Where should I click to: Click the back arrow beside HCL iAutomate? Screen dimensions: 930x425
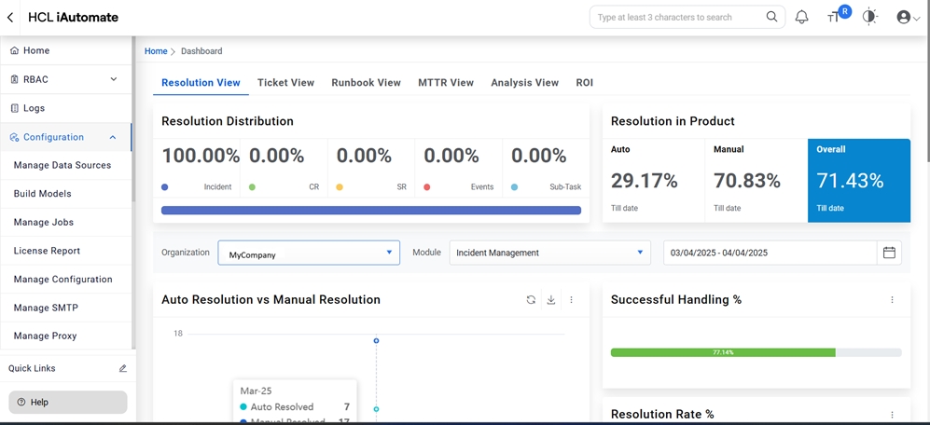pyautogui.click(x=10, y=18)
